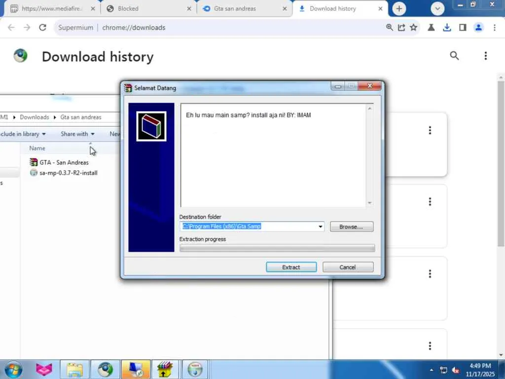Viewport: 505px width, 379px height.
Task: Switch to the mediafire browser tab
Action: (52, 9)
